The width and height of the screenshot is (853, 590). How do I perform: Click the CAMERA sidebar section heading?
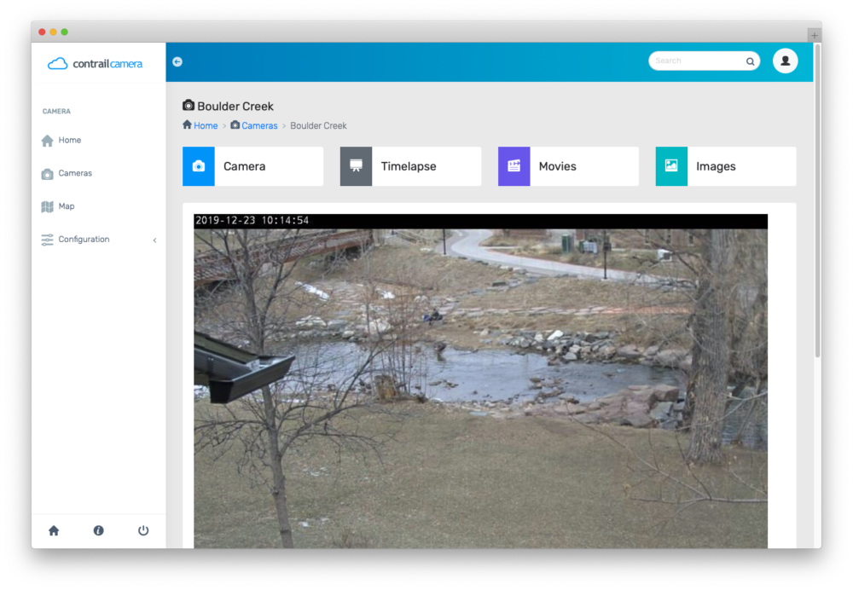[x=56, y=112]
